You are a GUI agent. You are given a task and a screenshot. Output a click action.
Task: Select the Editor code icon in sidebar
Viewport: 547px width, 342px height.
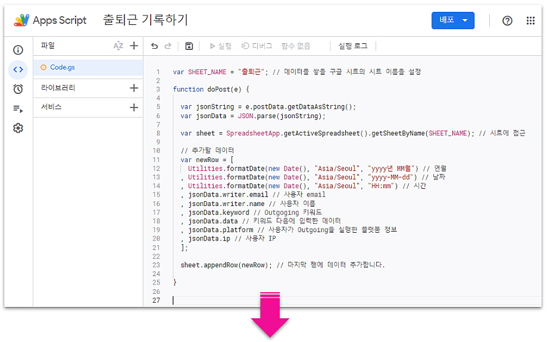(18, 69)
